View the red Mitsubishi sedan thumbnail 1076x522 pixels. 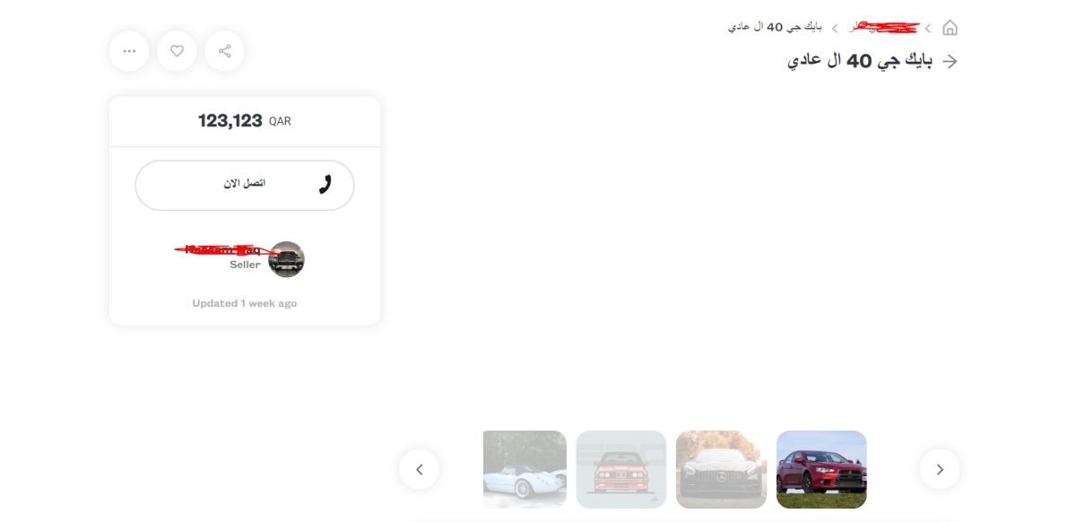pos(821,469)
